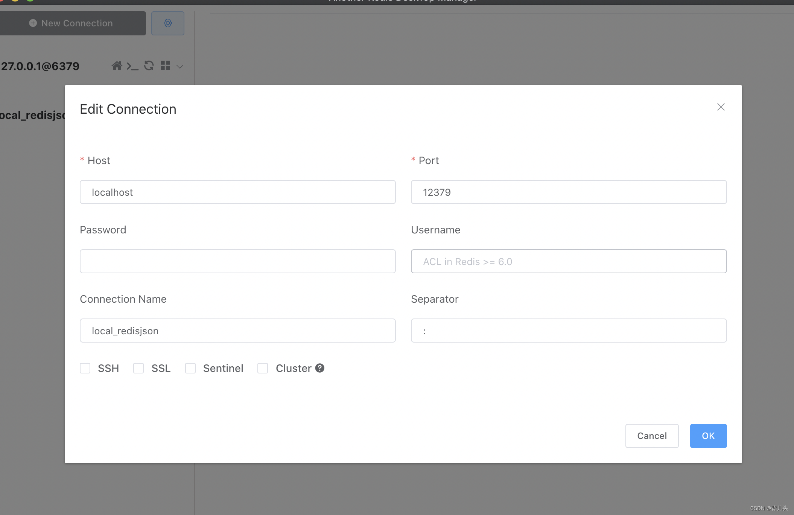Expand the 127.0.0.1@6379 connection chevron

tap(180, 67)
